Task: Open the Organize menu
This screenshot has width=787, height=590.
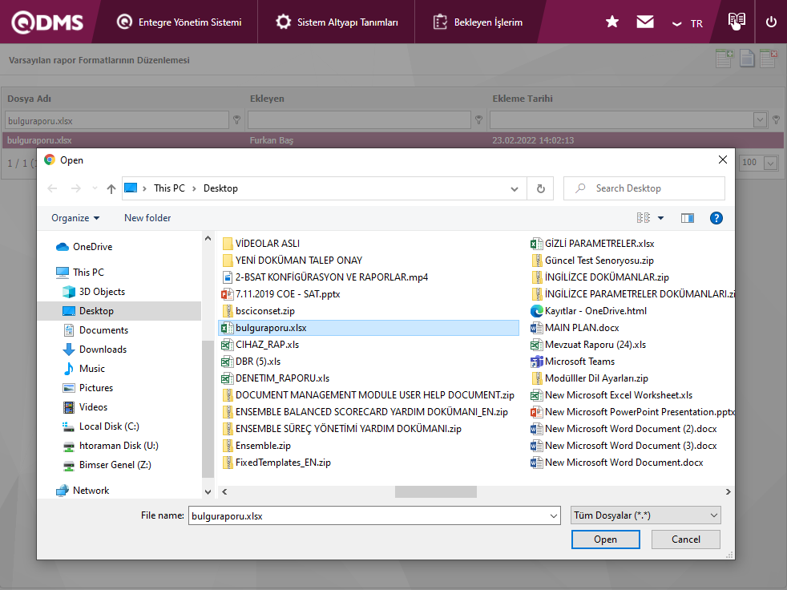Action: click(x=75, y=218)
